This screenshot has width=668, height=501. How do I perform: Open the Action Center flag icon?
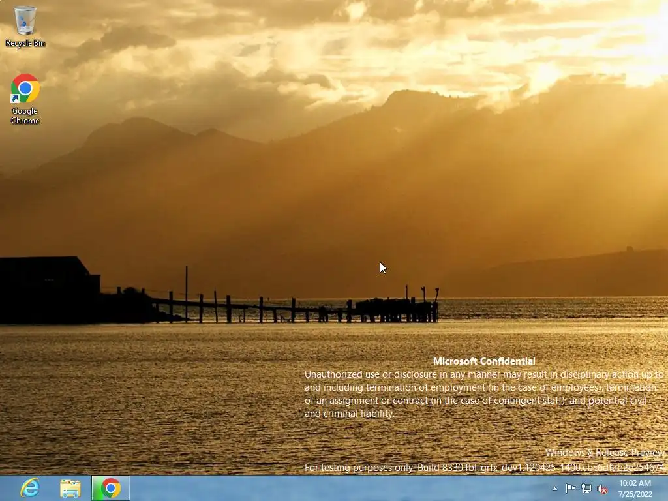point(570,489)
